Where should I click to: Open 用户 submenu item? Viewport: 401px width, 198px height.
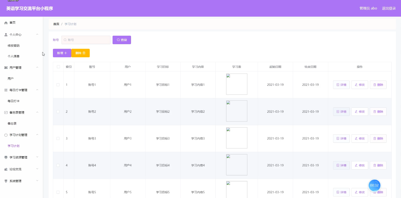[x=10, y=79]
